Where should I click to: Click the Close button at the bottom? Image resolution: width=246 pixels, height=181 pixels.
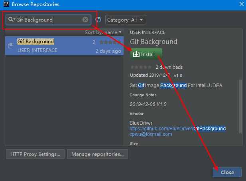click(227, 172)
